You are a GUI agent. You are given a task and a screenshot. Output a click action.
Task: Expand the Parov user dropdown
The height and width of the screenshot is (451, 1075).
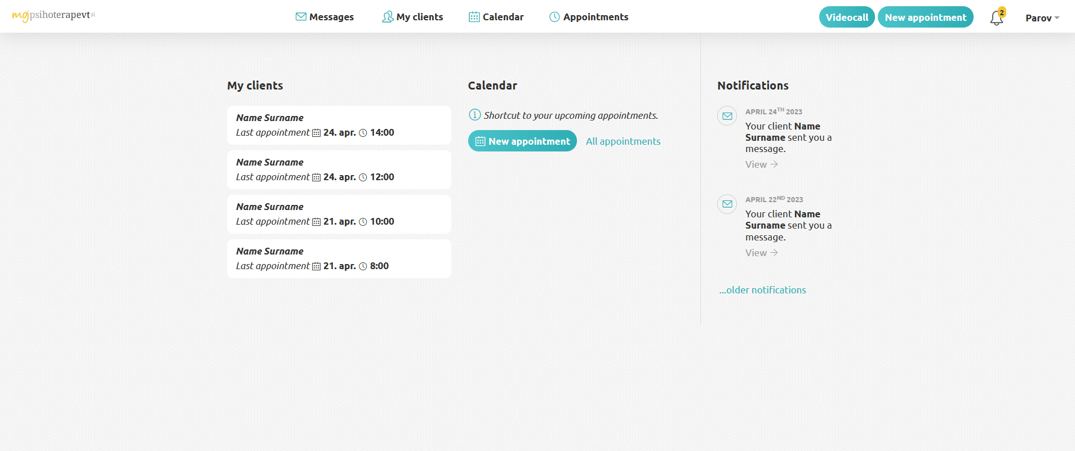point(1042,18)
